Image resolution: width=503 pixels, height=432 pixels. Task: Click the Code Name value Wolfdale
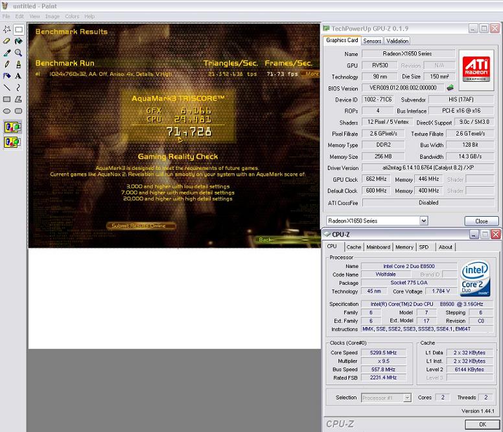pos(386,274)
